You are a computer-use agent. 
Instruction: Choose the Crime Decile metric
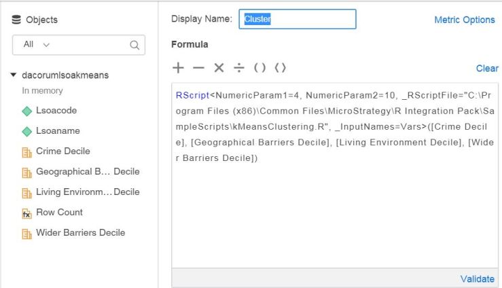(x=62, y=151)
